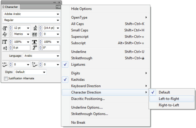Collapse the Character panel with double-arrow
Image resolution: width=196 pixels, height=128 pixels.
point(54,2)
